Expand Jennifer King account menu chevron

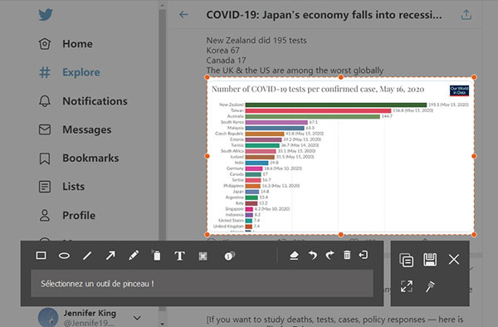(x=137, y=318)
